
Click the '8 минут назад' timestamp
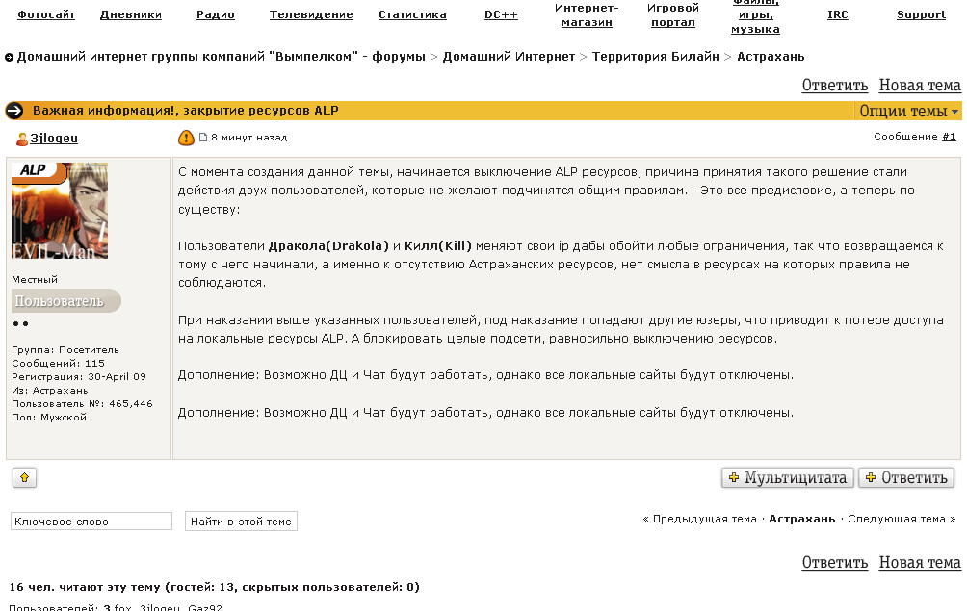point(249,138)
